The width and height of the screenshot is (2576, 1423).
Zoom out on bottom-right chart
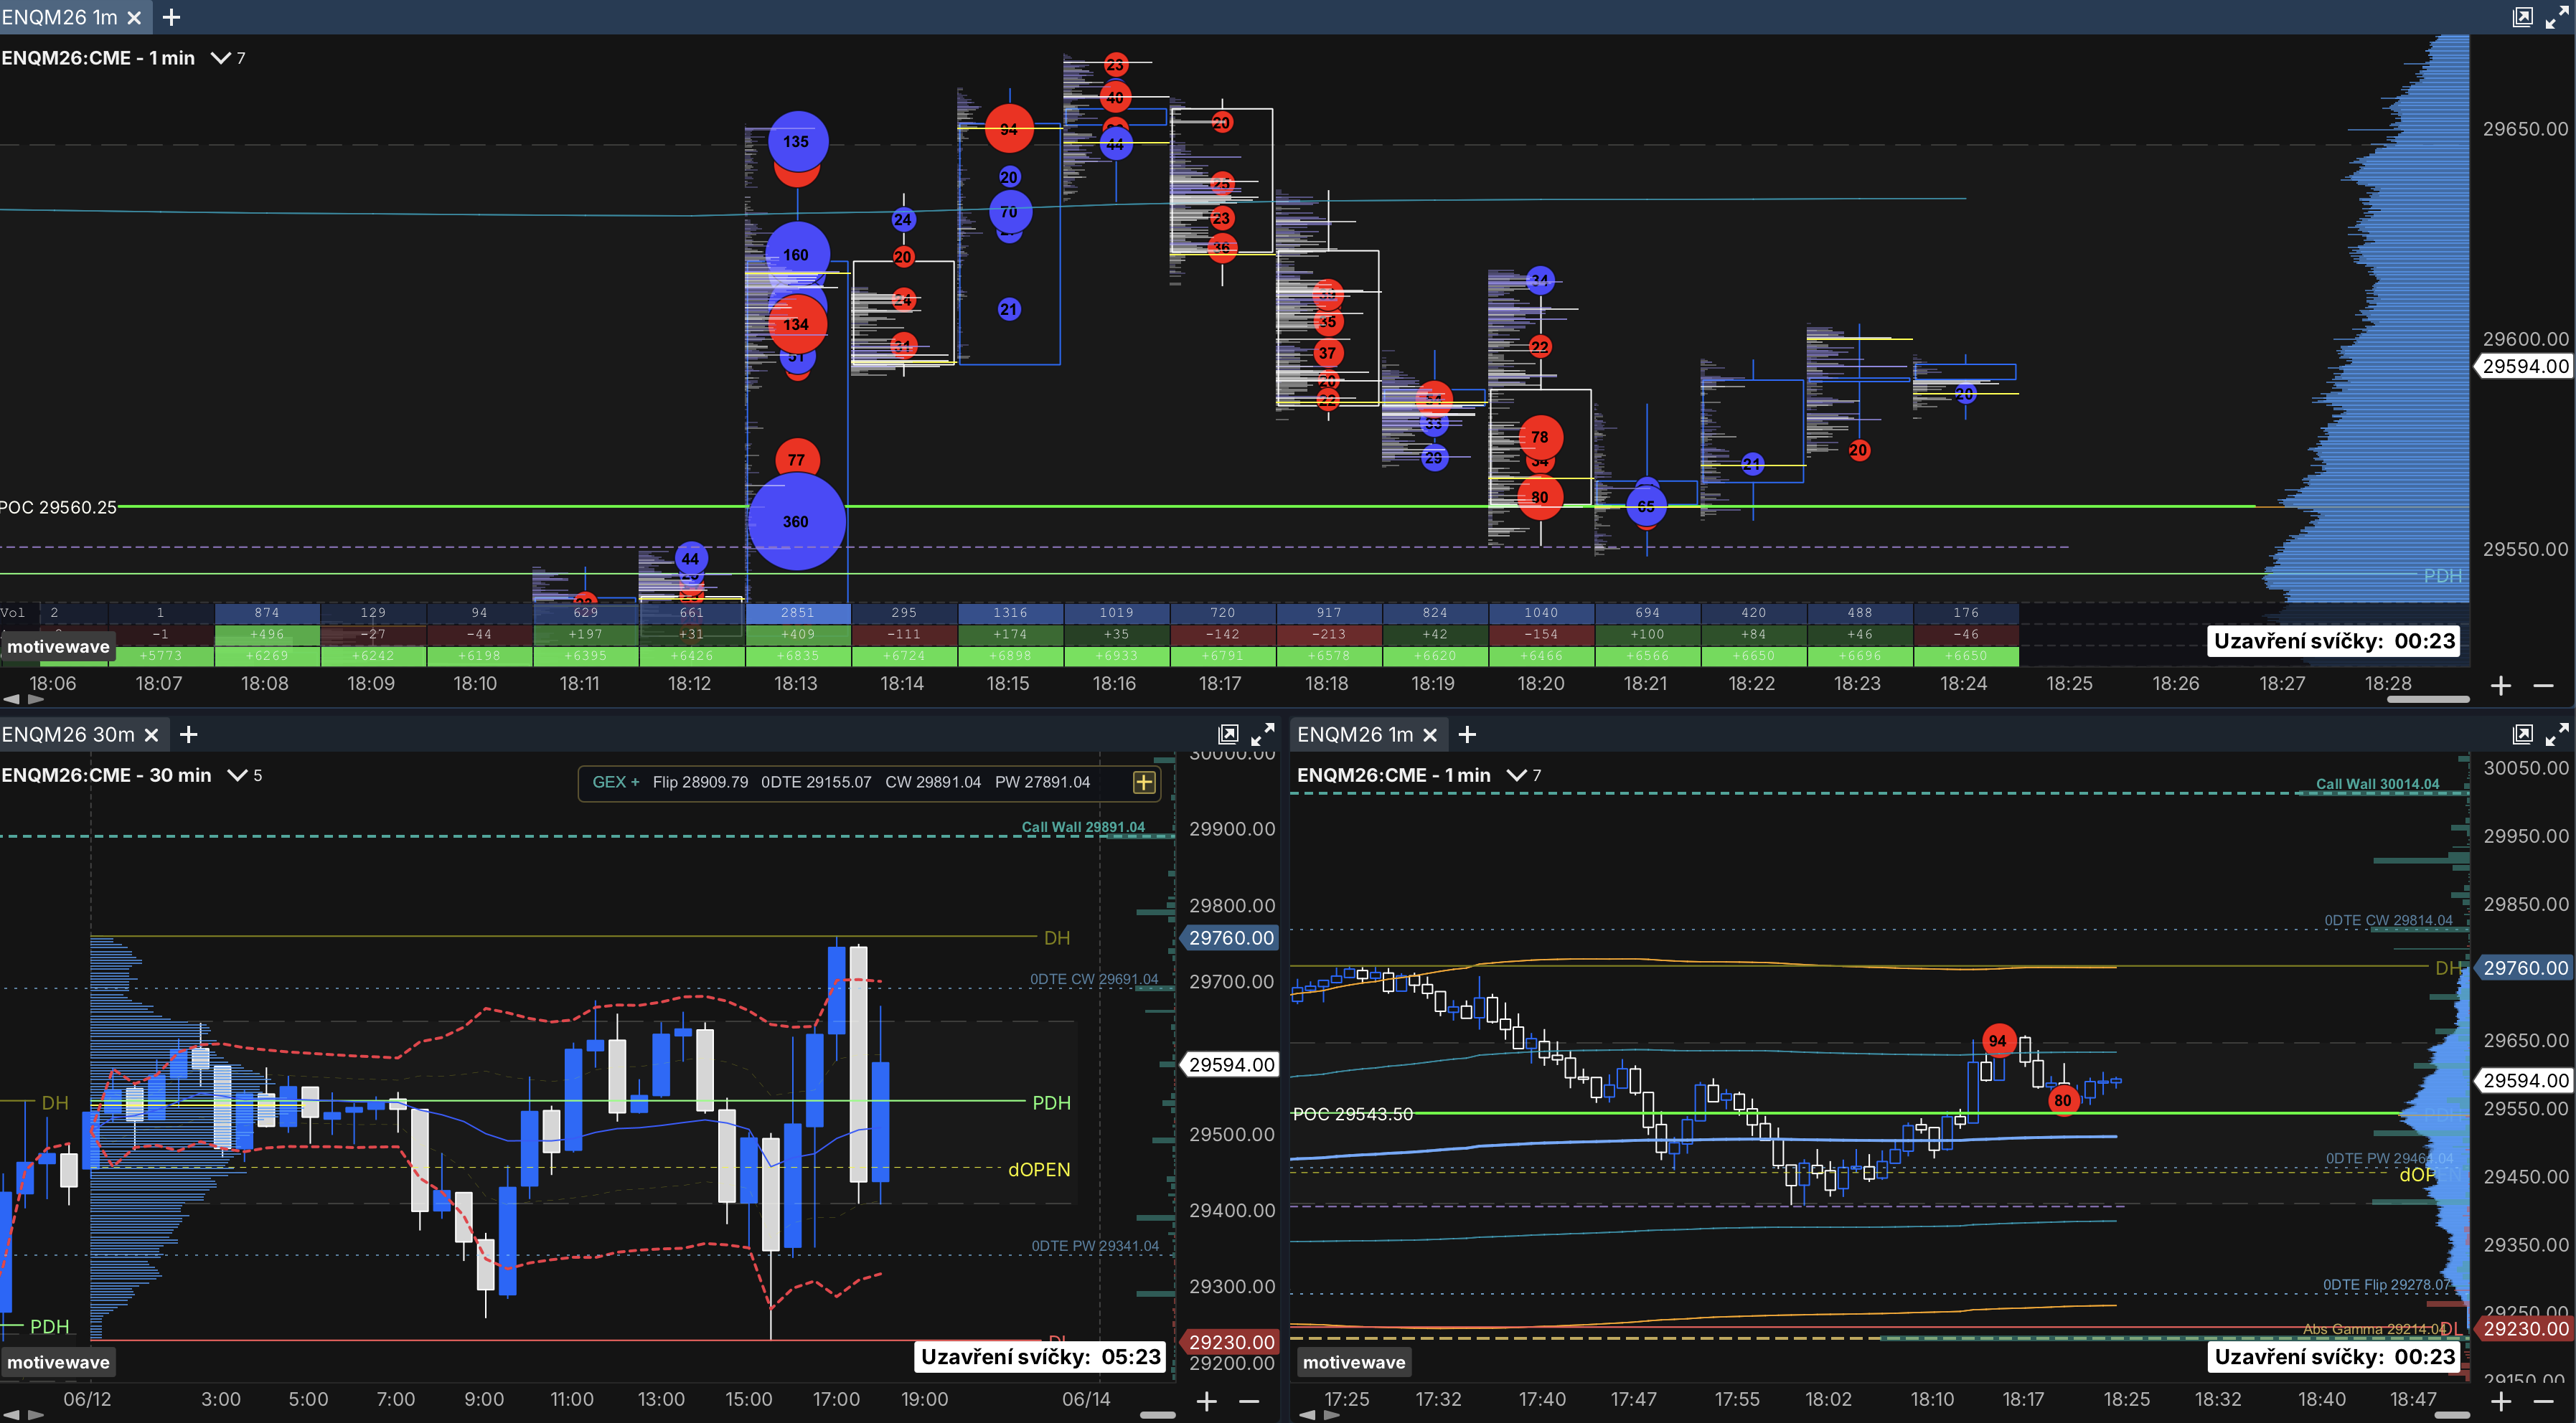[2544, 1402]
